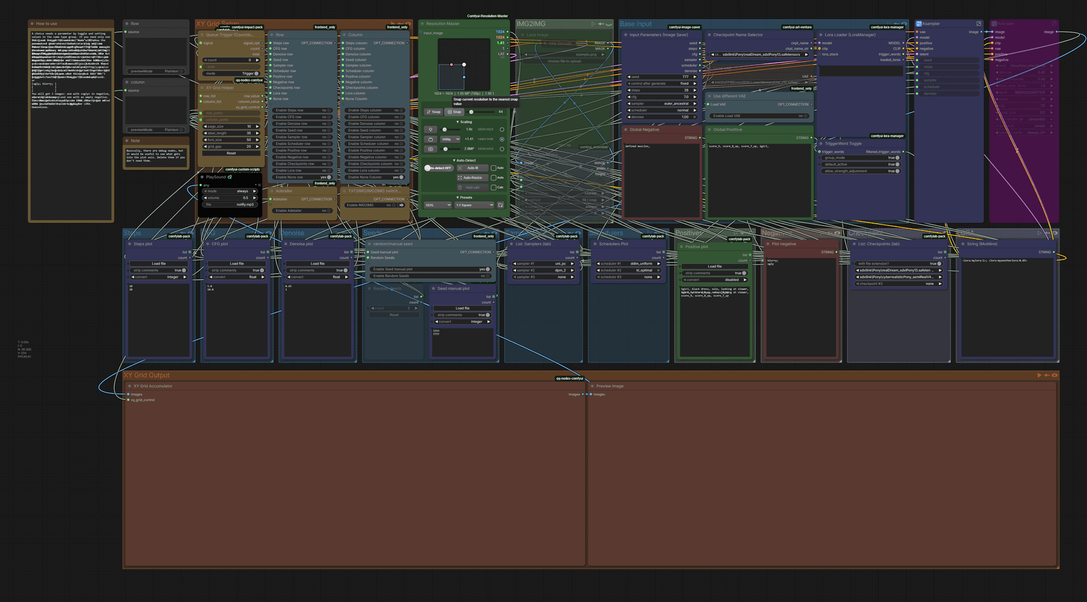The height and width of the screenshot is (602, 1087).
Task: Decrease page_size with its left arrow
Action: [x=206, y=126]
